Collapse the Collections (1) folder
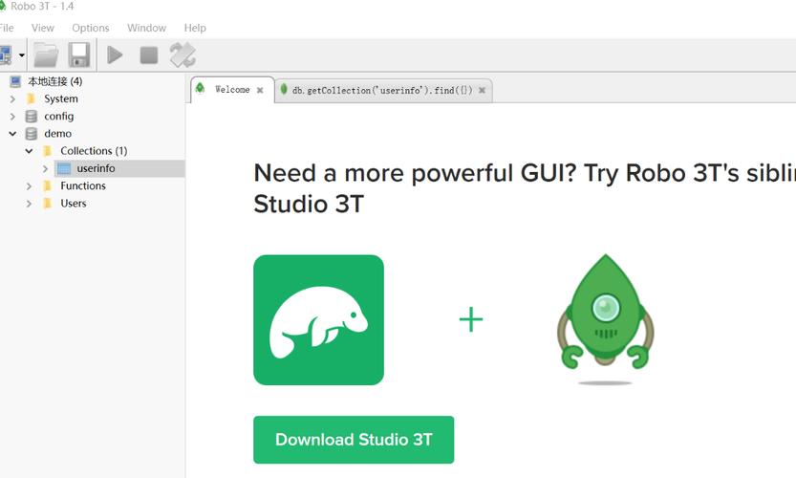This screenshot has height=478, width=796. (x=29, y=151)
